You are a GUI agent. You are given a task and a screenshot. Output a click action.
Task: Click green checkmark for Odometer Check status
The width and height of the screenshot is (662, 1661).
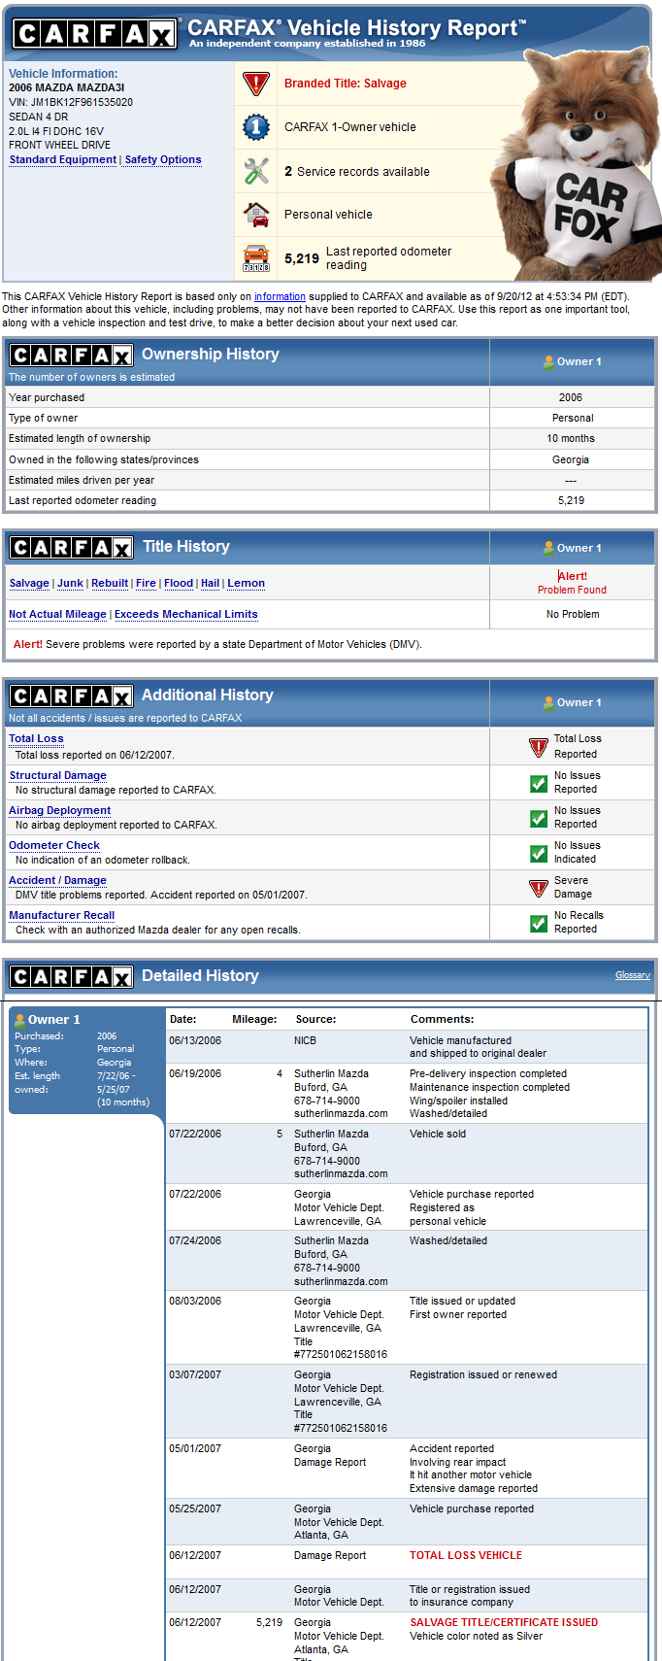tap(539, 853)
